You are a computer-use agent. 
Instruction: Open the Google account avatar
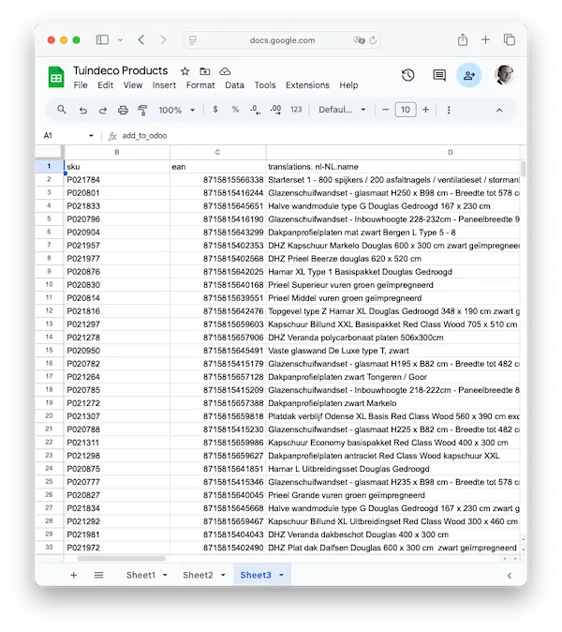505,75
